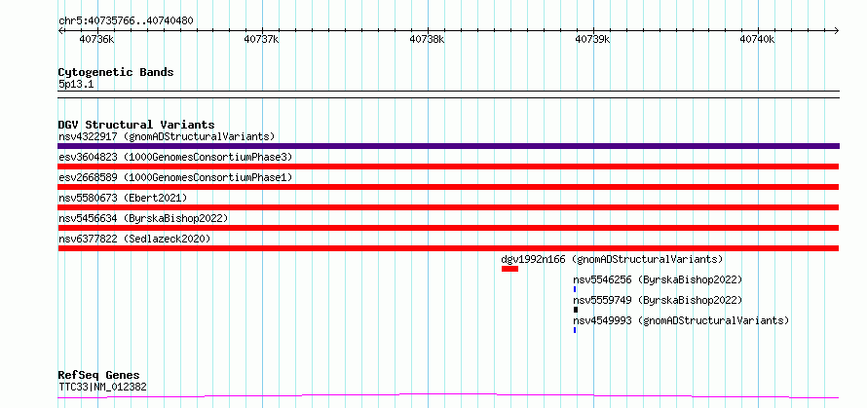Click the RefSeq Genes track heading

click(98, 376)
